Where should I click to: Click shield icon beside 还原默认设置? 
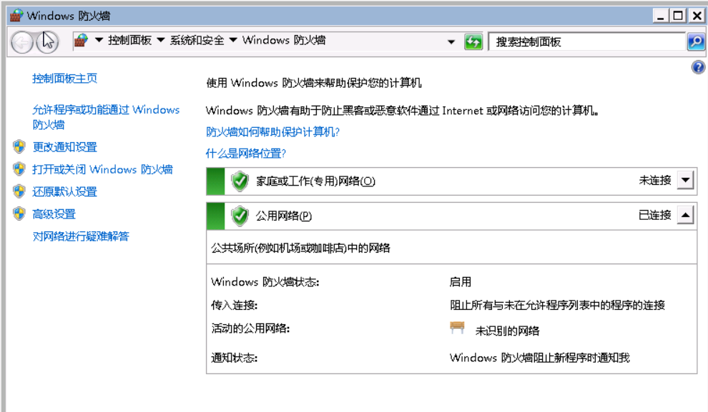point(19,191)
